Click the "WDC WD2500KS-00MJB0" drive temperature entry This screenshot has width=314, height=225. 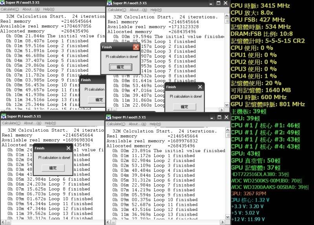point(267,181)
